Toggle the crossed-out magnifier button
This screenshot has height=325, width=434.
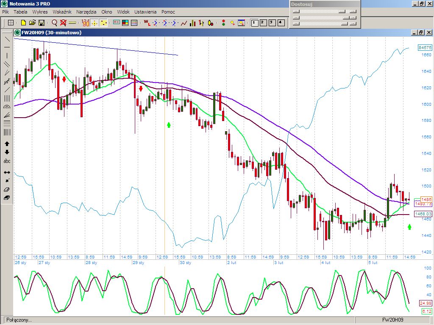63,23
